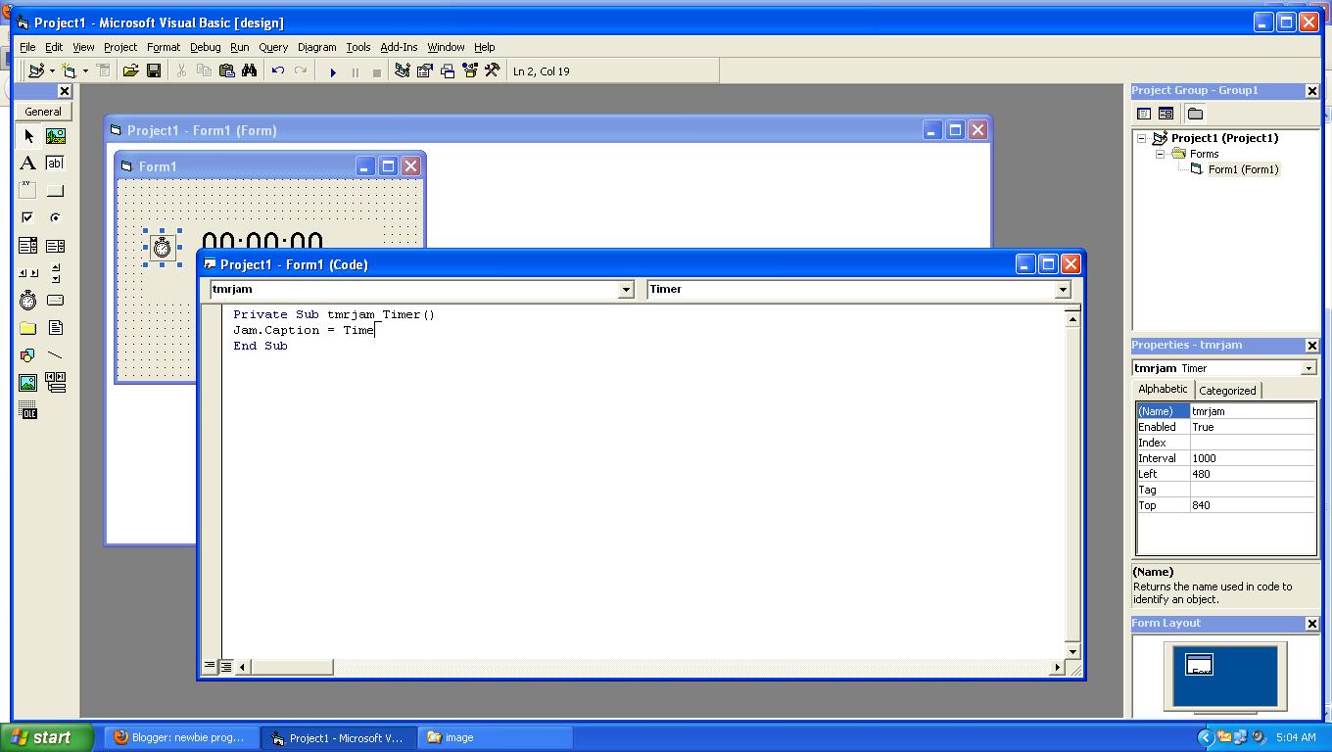
Task: Select the Frame control tool
Action: 28,191
